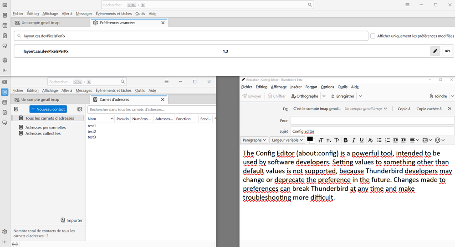Open the Paragraphe style dropdown
The height and width of the screenshot is (247, 455).
click(254, 140)
